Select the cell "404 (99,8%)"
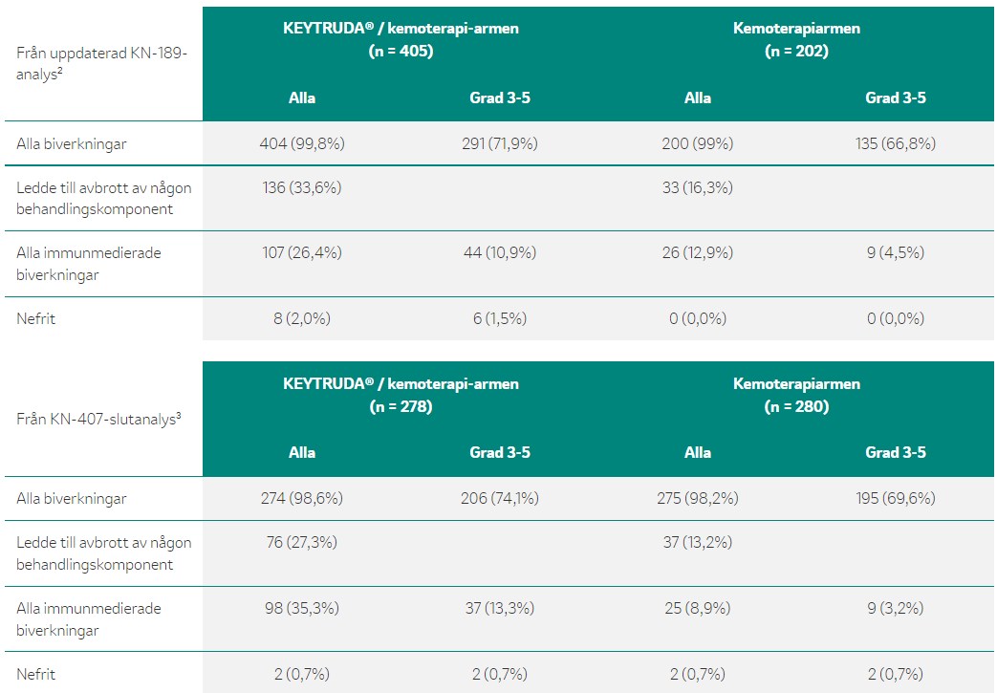Image resolution: width=997 pixels, height=693 pixels. 302,143
